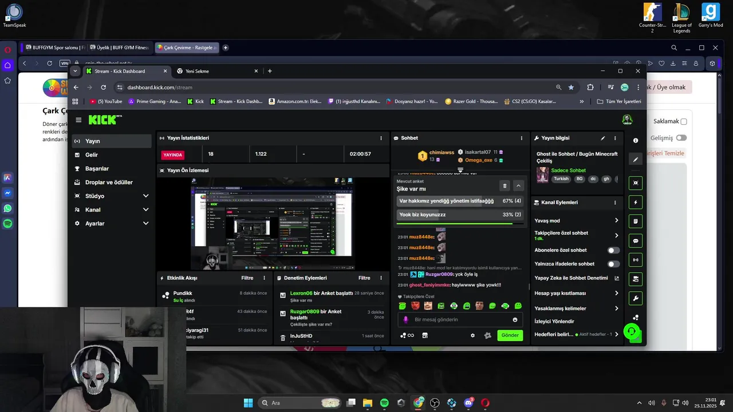Screen dimensions: 733x412
Task: Toggle Abonelere özel sohbet switch
Action: 613,250
